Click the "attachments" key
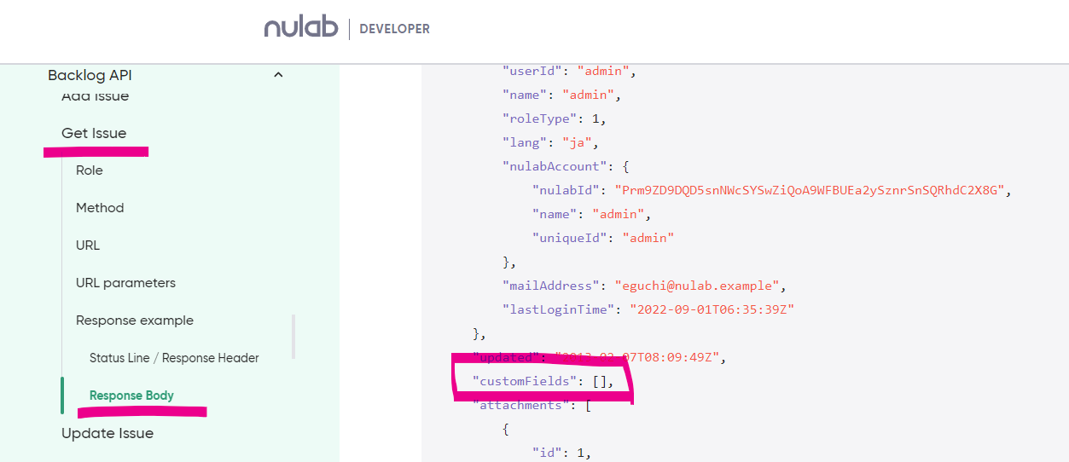Screen dimensions: 1069x462 (x=522, y=406)
